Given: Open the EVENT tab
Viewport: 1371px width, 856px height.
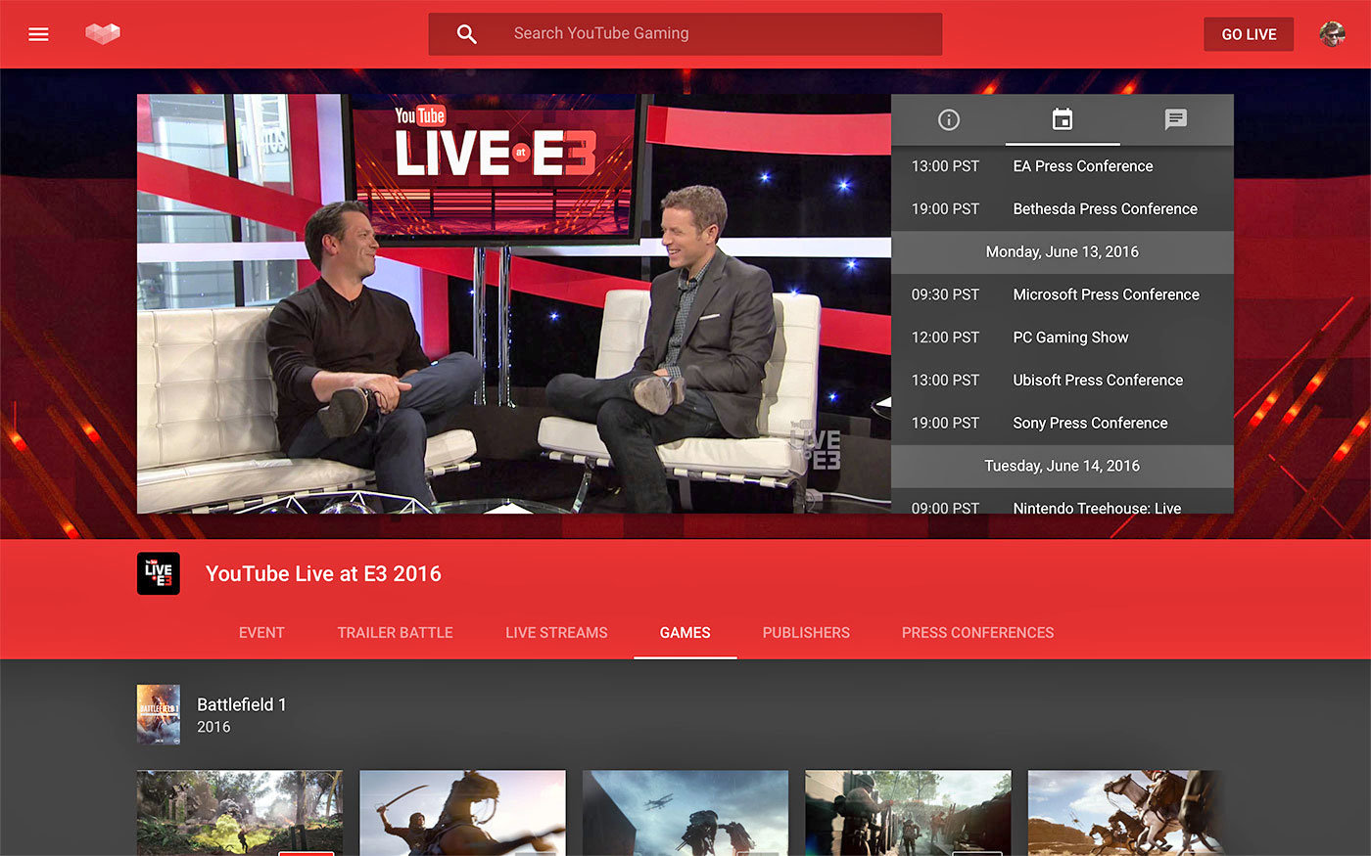Looking at the screenshot, I should click(x=261, y=633).
